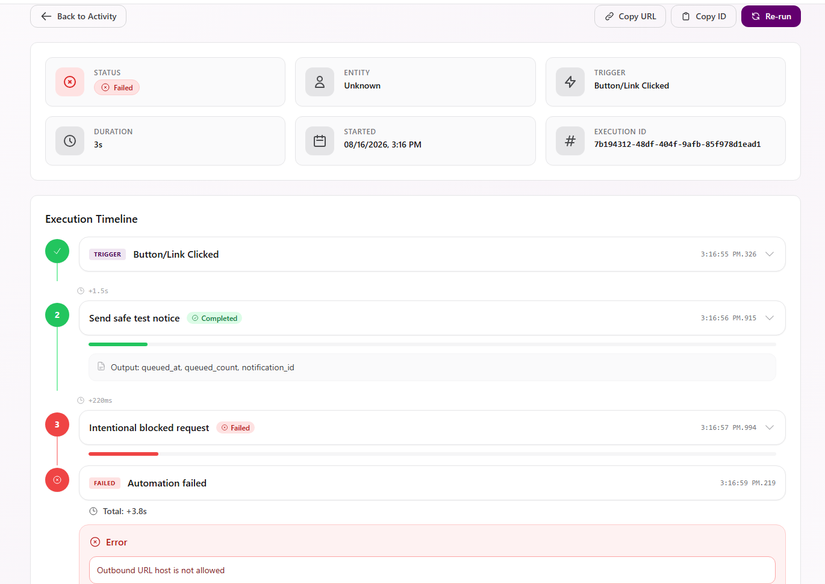
Task: Click the Failed badge on step 3
Action: click(x=235, y=427)
